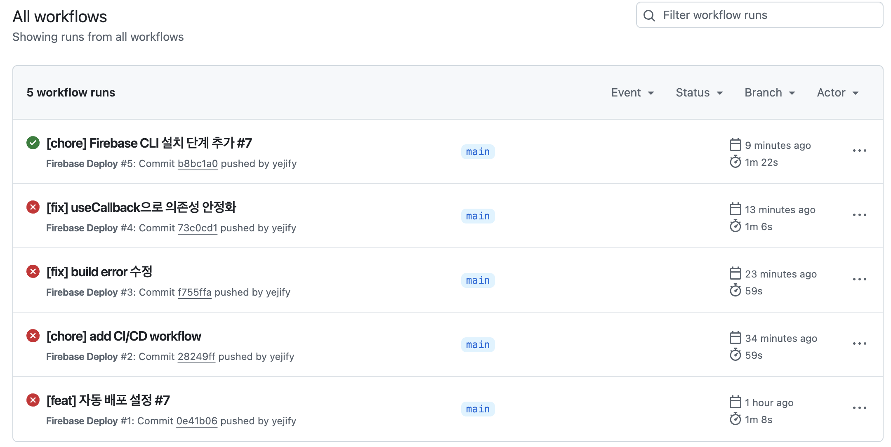Open the '[fix] build error' workflow run
Screen dimensions: 891x447
click(99, 272)
